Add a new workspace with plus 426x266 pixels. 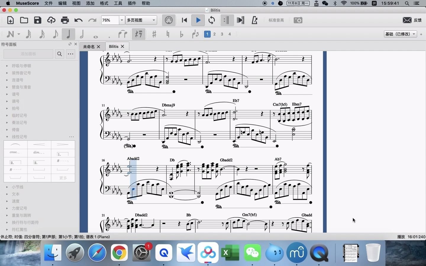pyautogui.click(x=421, y=34)
